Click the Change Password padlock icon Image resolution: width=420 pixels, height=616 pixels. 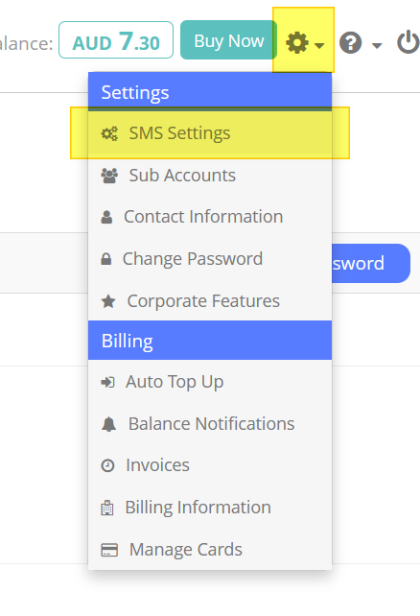(106, 259)
